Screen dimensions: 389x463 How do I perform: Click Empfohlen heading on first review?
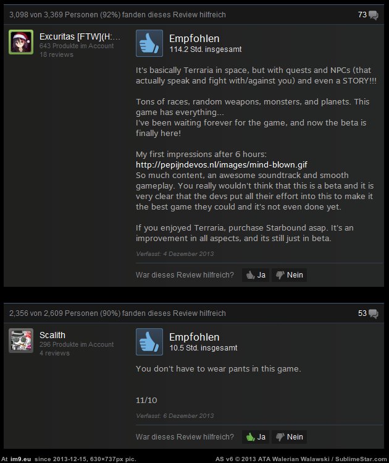click(x=194, y=39)
